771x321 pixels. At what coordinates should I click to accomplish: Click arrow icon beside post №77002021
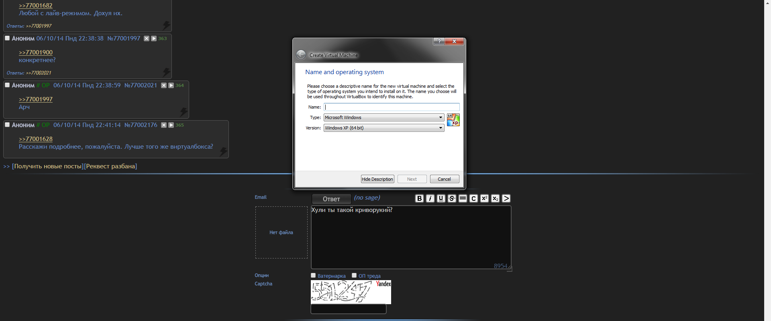pos(171,85)
